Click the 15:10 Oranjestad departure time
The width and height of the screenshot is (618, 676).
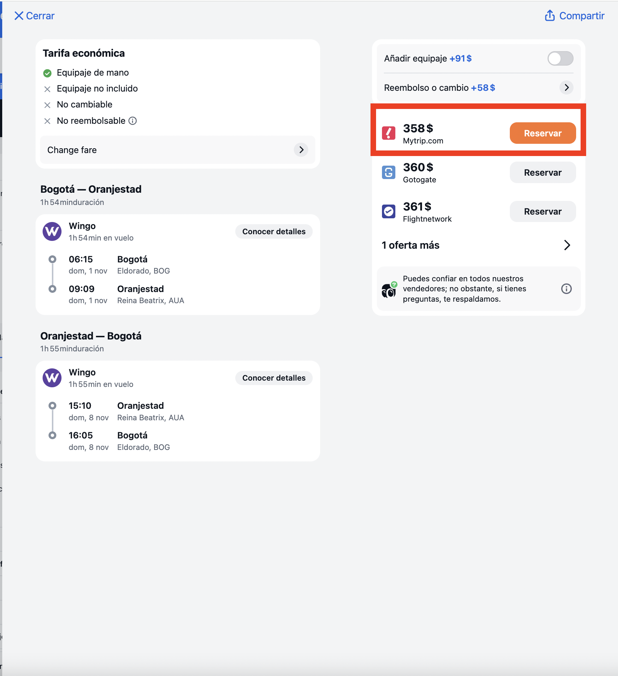pyautogui.click(x=80, y=406)
